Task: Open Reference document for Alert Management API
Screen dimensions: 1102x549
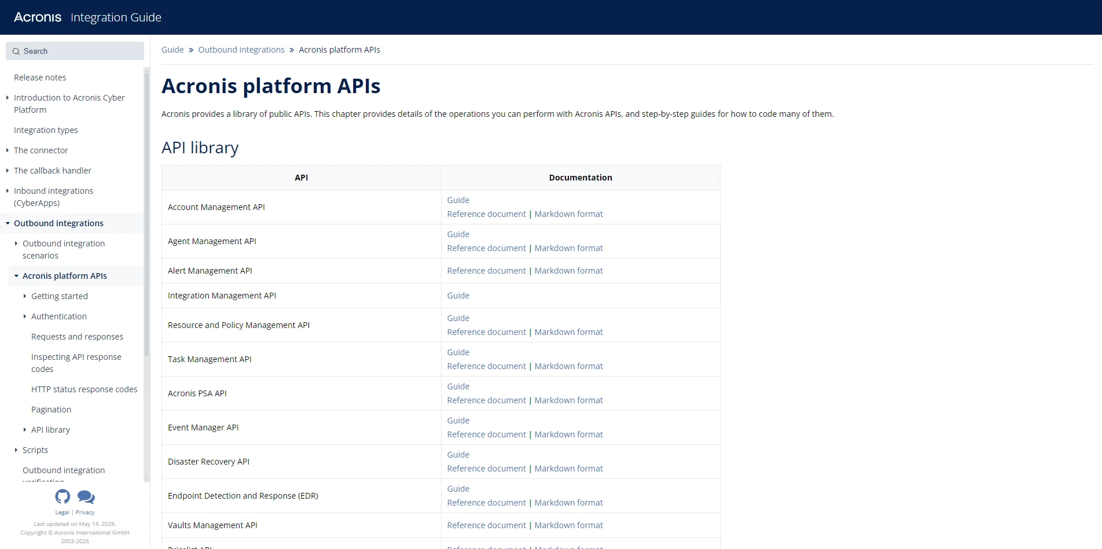Action: (x=486, y=271)
